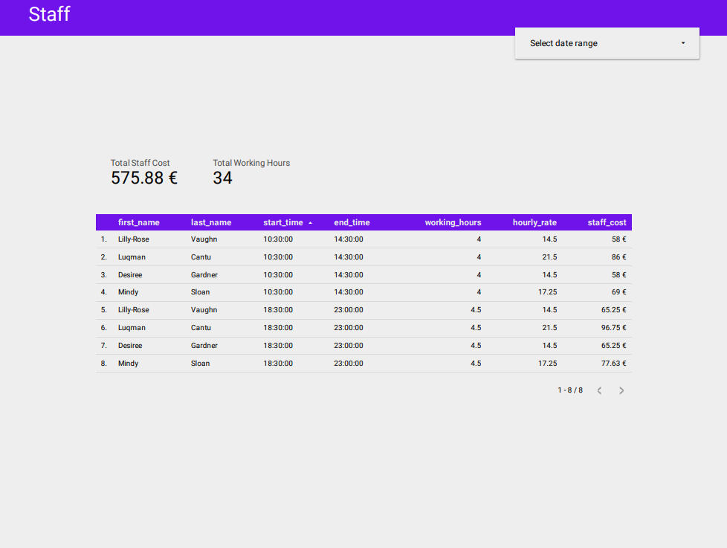Sort the table by working_hours column
This screenshot has width=727, height=548.
coord(453,222)
